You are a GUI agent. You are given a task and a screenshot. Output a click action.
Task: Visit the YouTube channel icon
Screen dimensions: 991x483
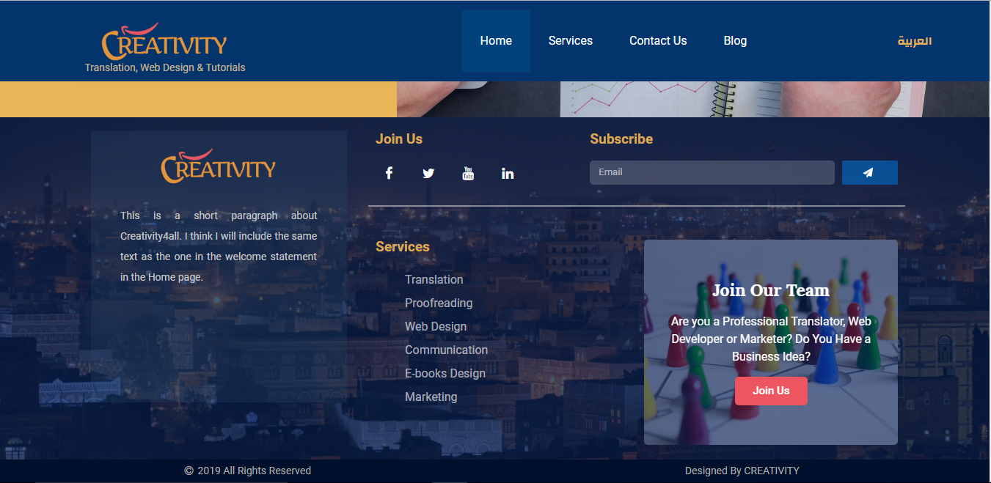coord(468,172)
